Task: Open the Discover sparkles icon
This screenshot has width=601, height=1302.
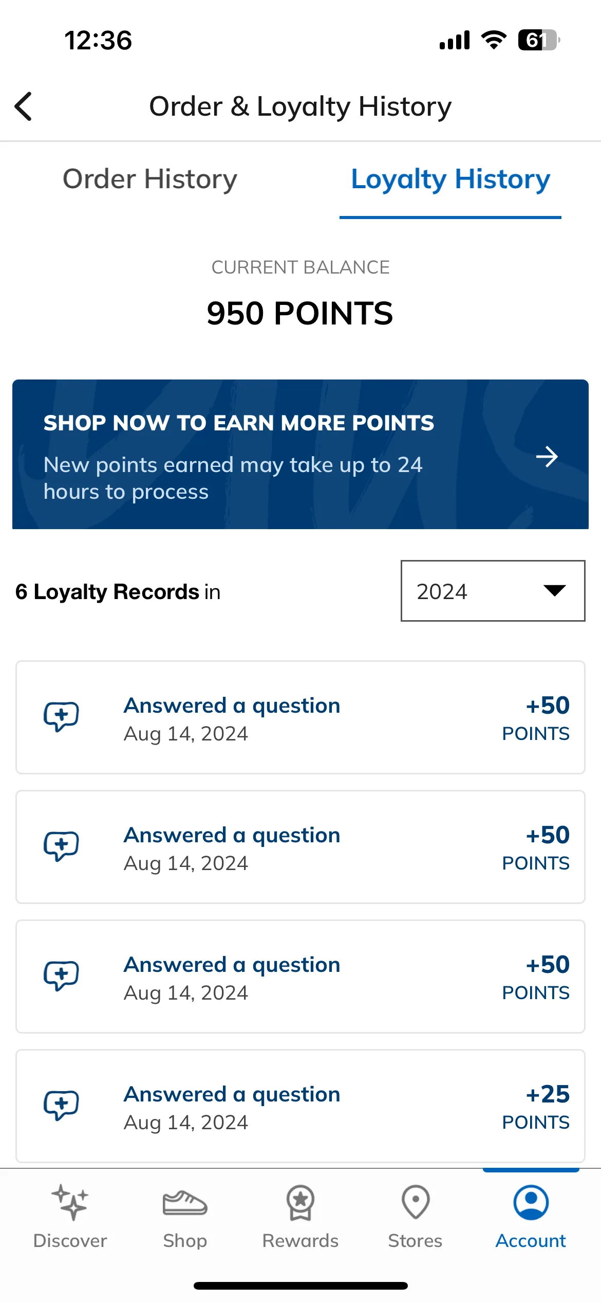Action: [x=70, y=1203]
